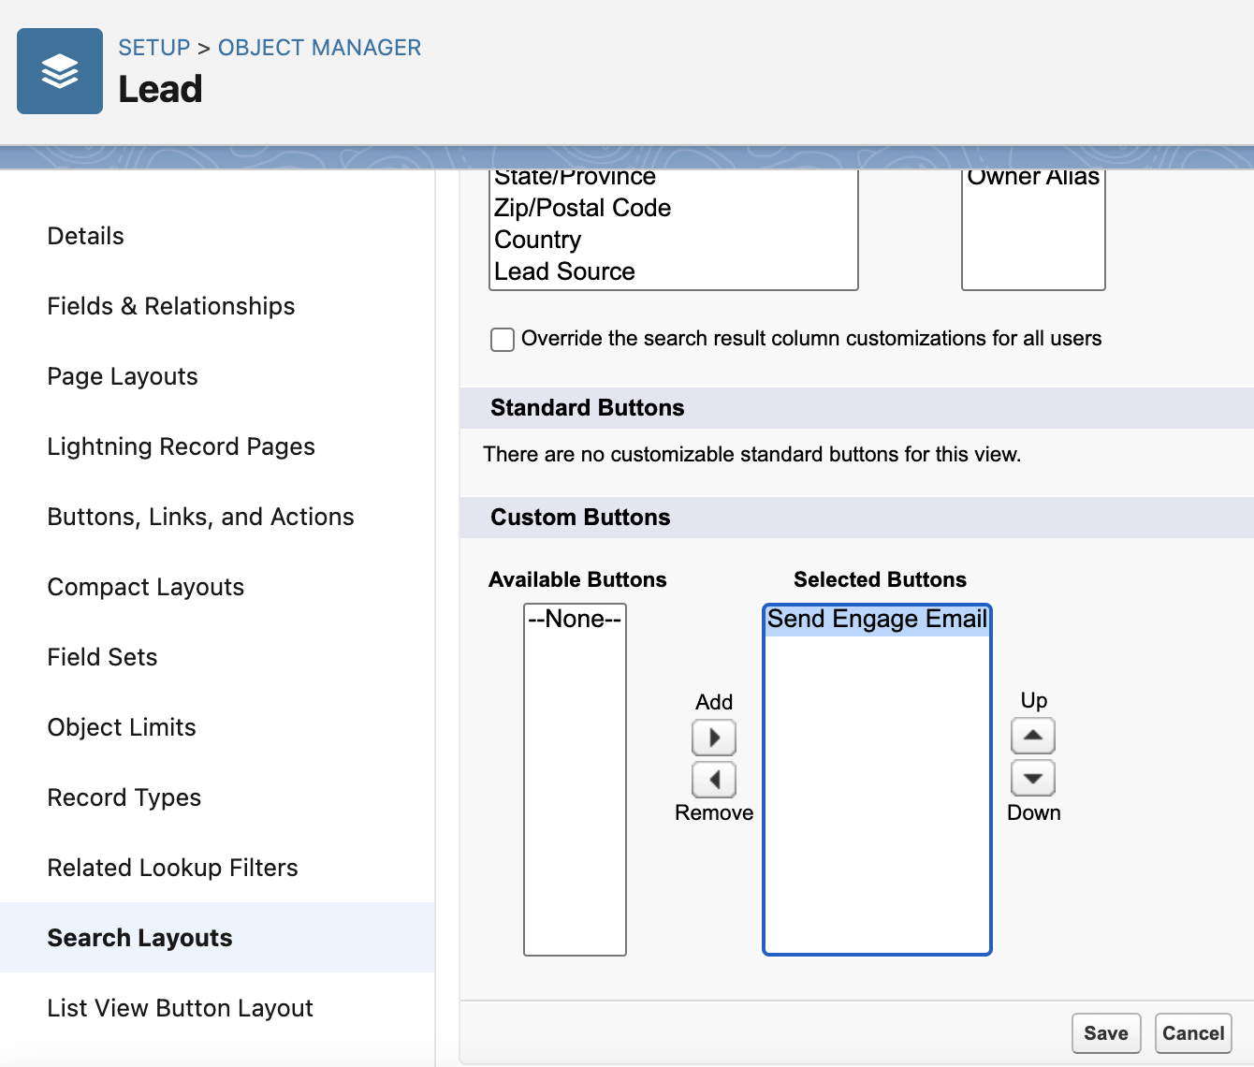The image size is (1254, 1067).
Task: Click the OBJECT MANAGER breadcrumb link
Action: 319,48
